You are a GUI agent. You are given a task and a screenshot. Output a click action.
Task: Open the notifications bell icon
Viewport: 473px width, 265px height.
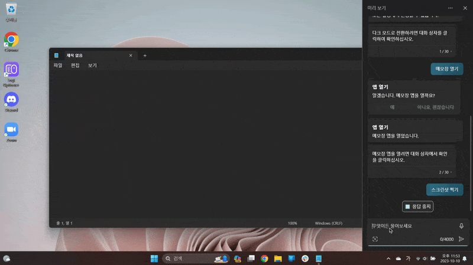coord(465,259)
